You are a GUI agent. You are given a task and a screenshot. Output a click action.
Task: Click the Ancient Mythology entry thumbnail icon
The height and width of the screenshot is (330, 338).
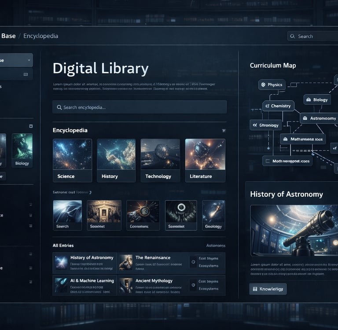point(126,286)
